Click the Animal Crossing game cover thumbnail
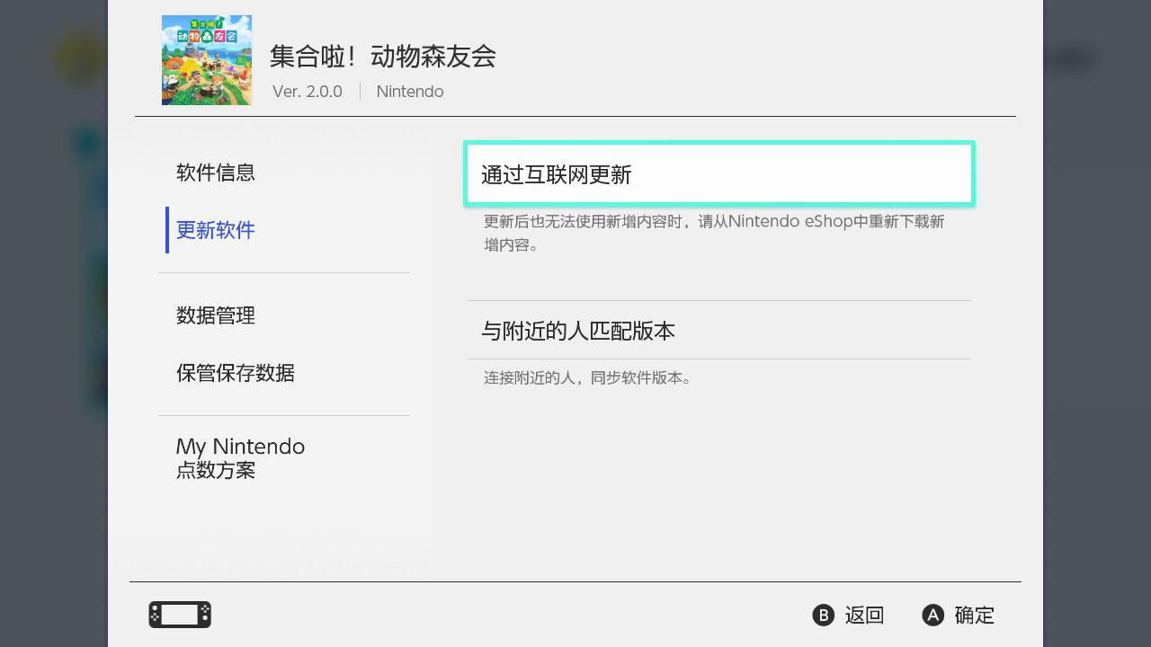 click(x=206, y=60)
